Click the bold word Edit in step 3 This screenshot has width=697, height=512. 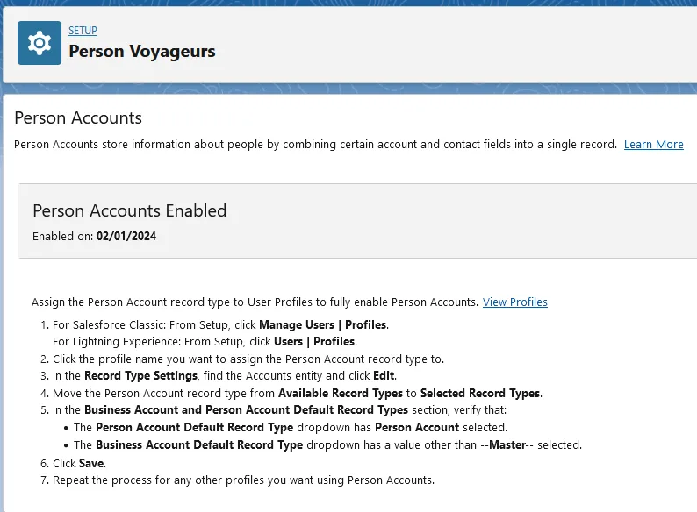pos(384,376)
